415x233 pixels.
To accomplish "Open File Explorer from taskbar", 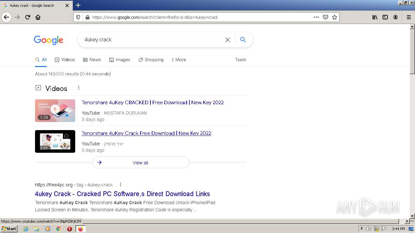I will (37, 229).
